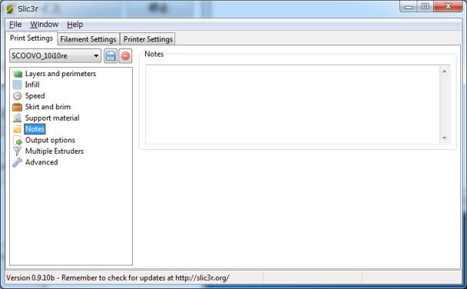Click the Skirt and brim box icon
This screenshot has width=467, height=289.
(17, 107)
